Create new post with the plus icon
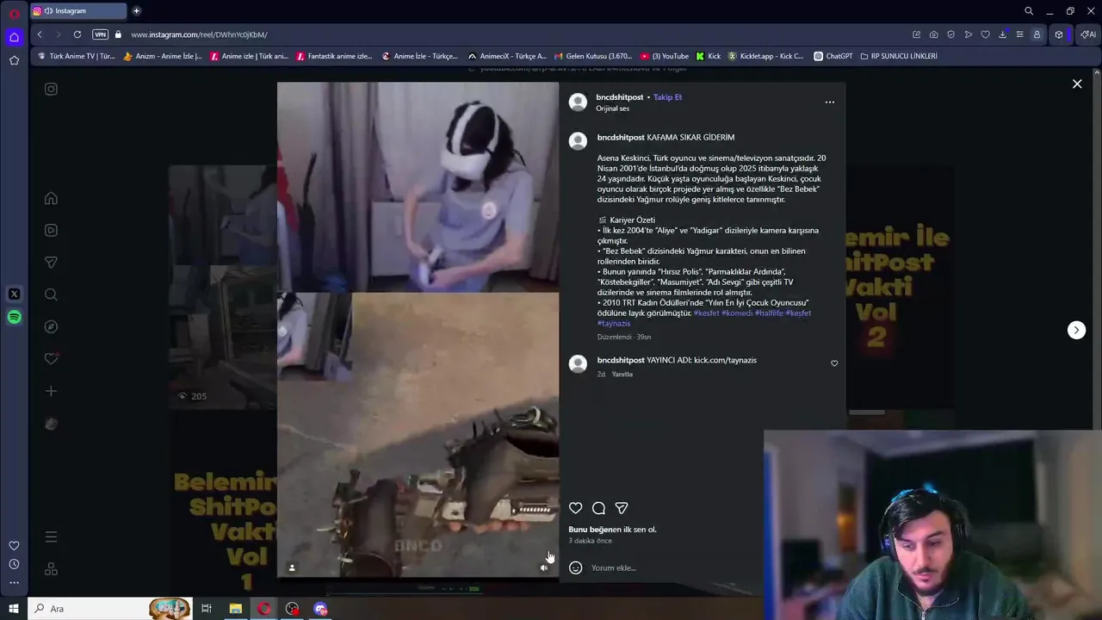 pyautogui.click(x=51, y=391)
